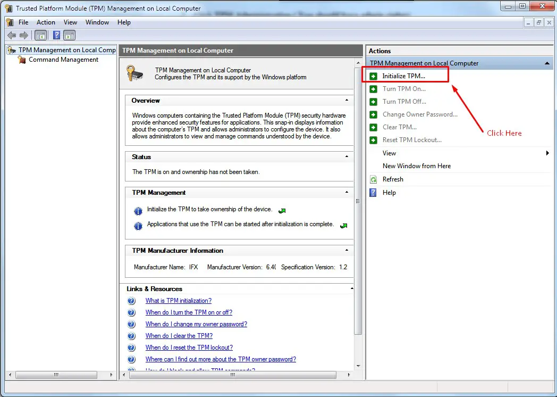
Task: Choose the Turn TPM Off... action
Action: (x=404, y=102)
